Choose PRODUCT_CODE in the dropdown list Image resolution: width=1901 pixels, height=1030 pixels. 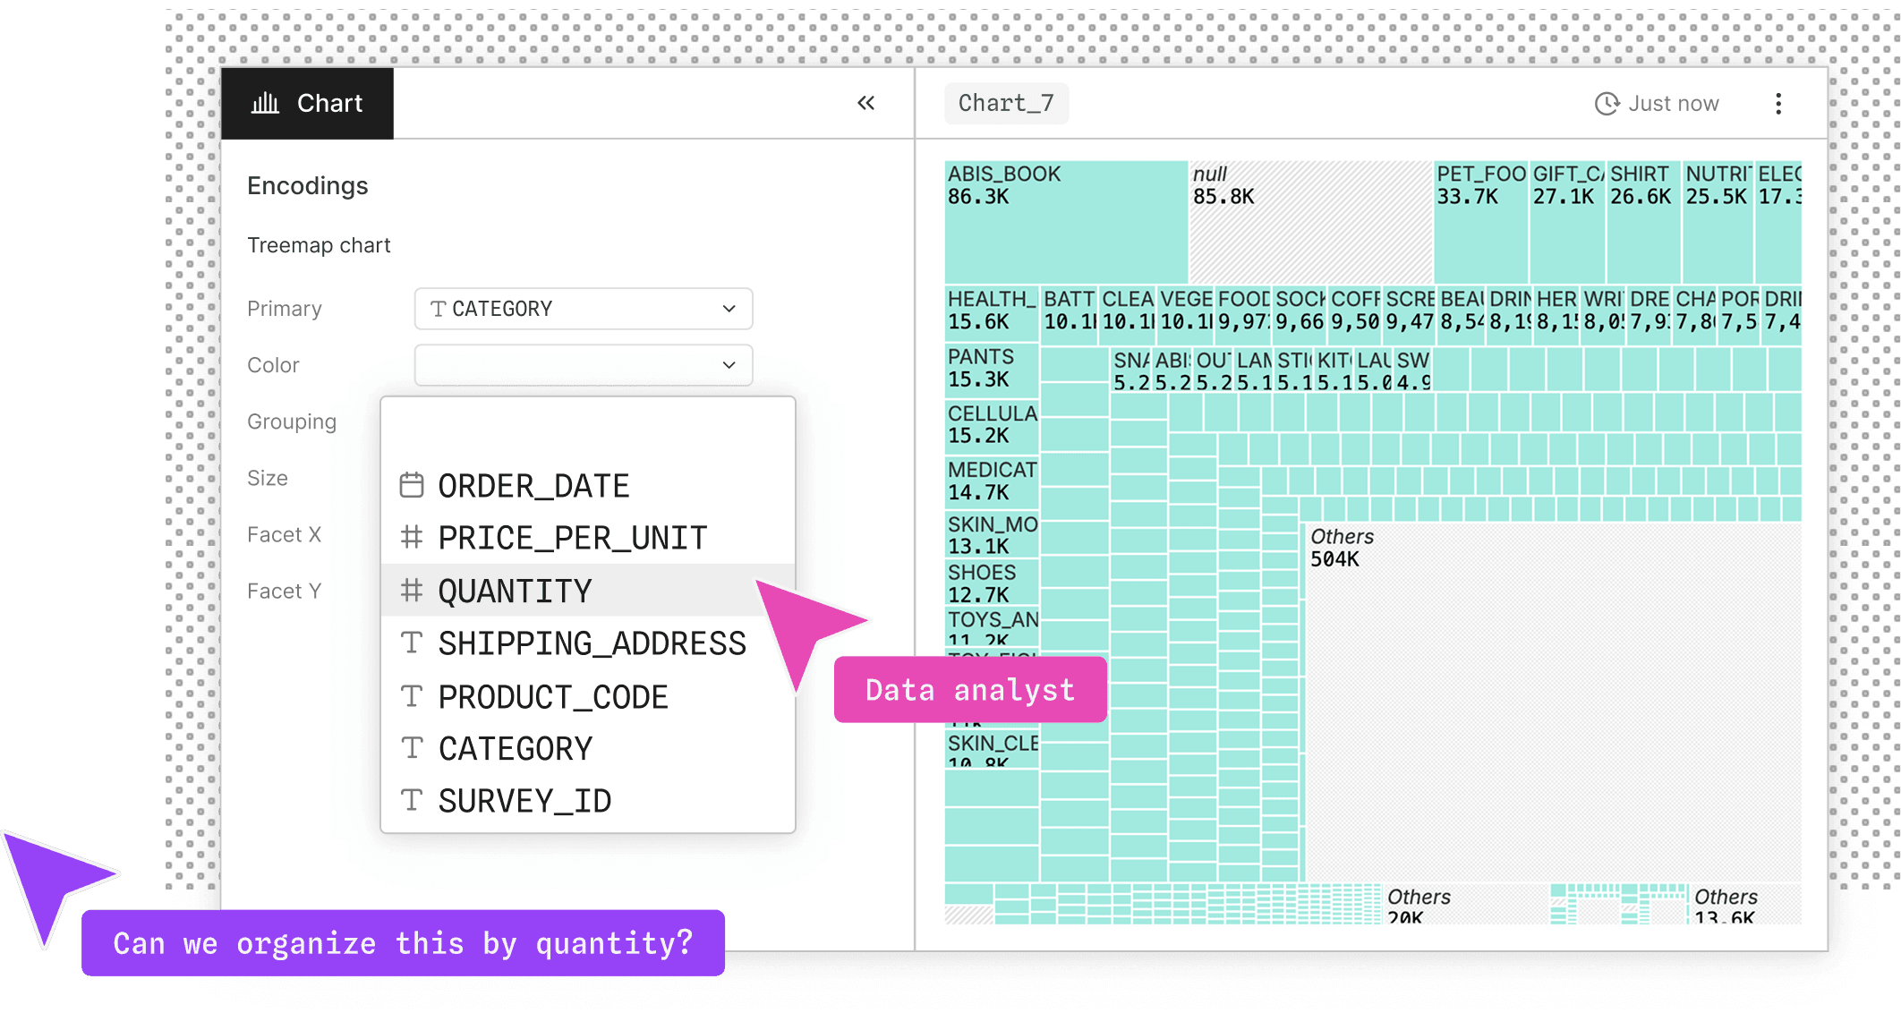(x=552, y=696)
